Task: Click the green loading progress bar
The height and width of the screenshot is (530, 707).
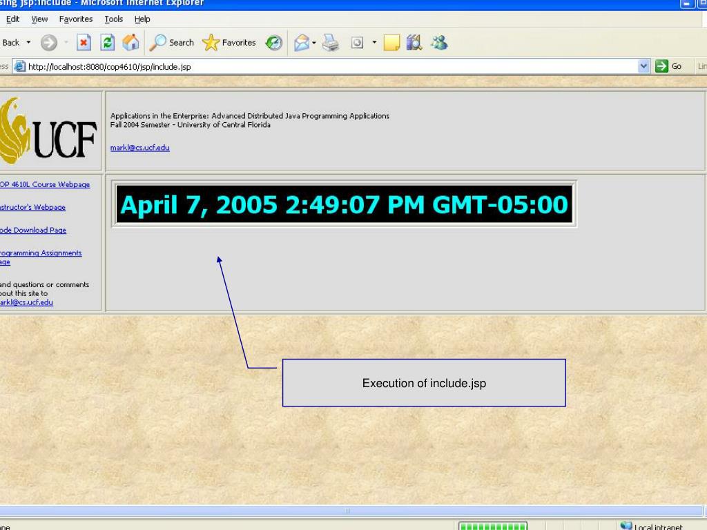Action: click(493, 527)
